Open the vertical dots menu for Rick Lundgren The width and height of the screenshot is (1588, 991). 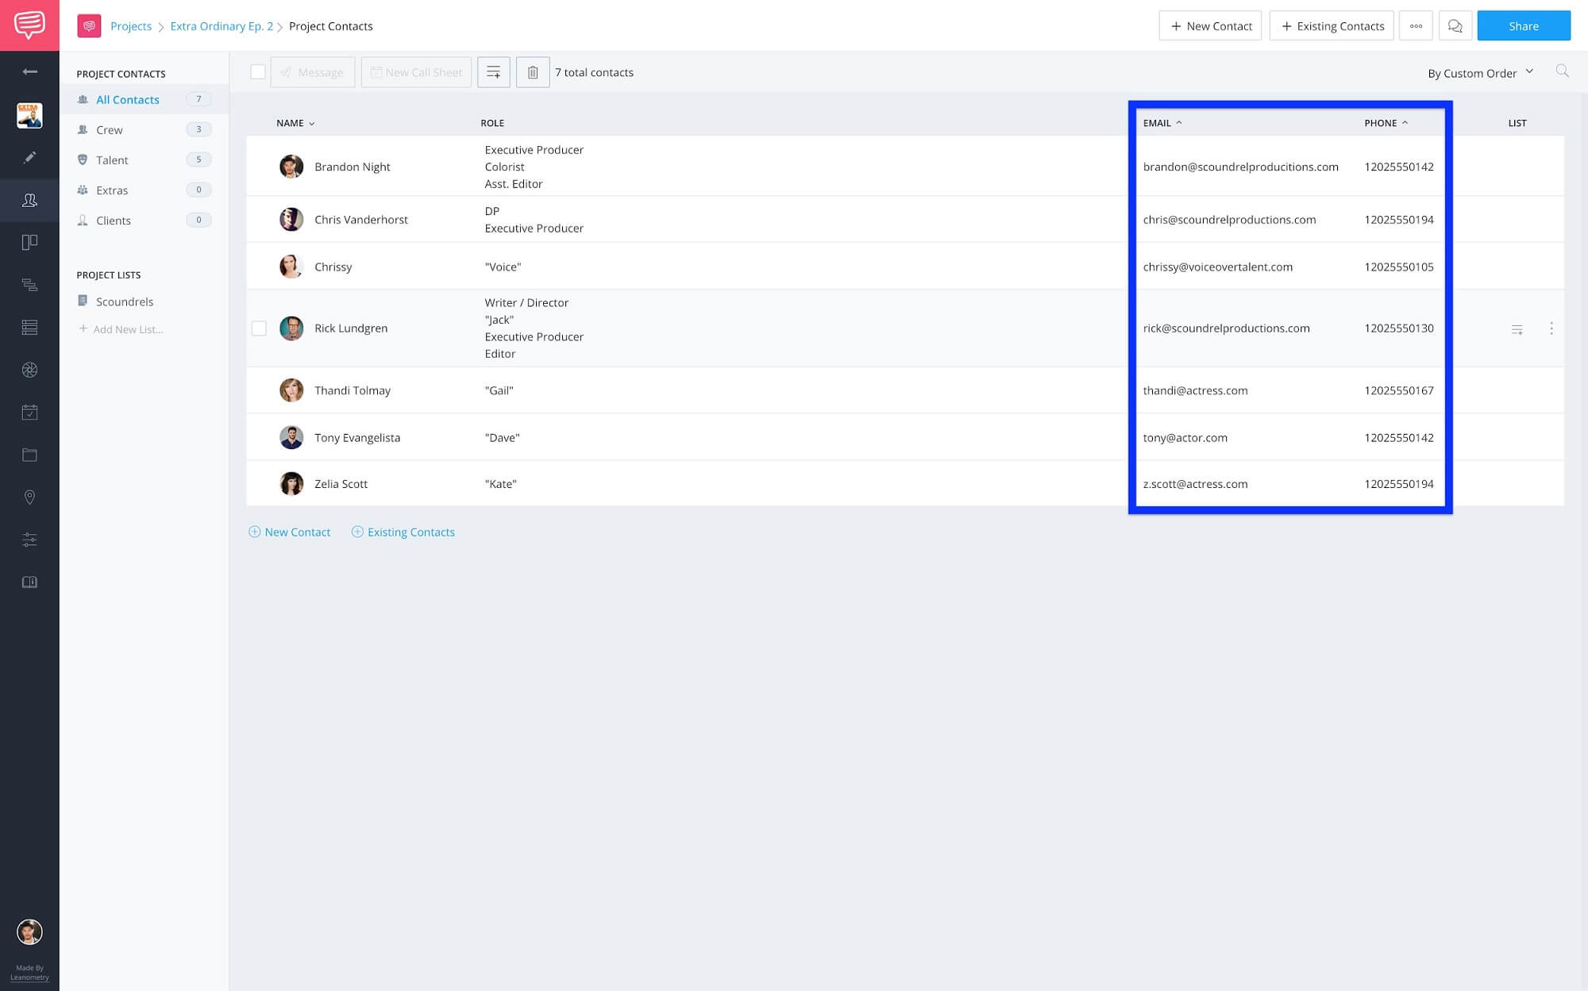[x=1551, y=328]
